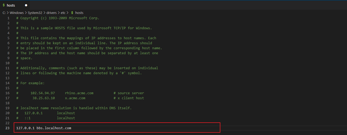The width and height of the screenshot is (347, 135).
Task: Click the chevron between etc and hosts
Action: click(x=68, y=13)
